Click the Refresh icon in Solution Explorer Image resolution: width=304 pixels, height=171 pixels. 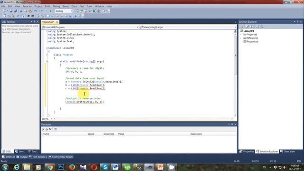click(252, 27)
